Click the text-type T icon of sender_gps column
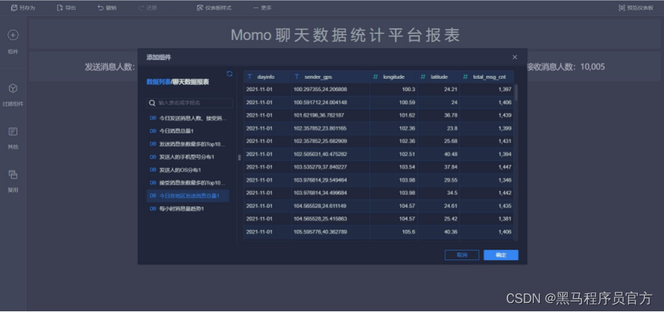 click(x=297, y=77)
